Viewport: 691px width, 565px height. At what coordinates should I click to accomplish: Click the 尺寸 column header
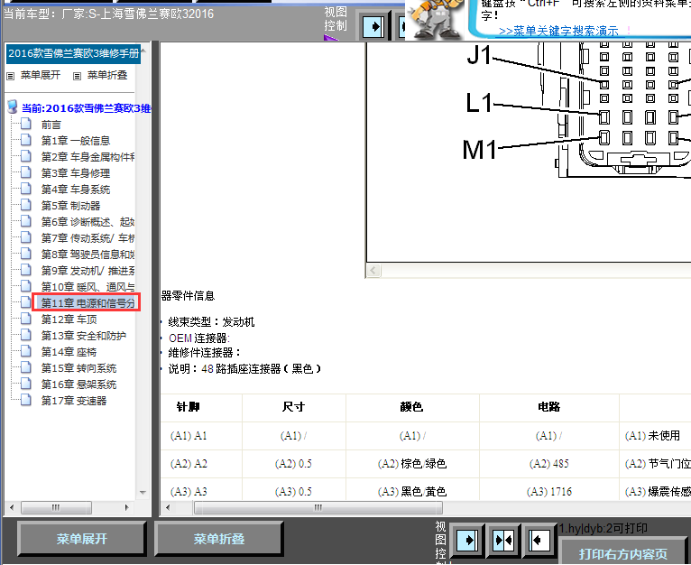(x=293, y=407)
